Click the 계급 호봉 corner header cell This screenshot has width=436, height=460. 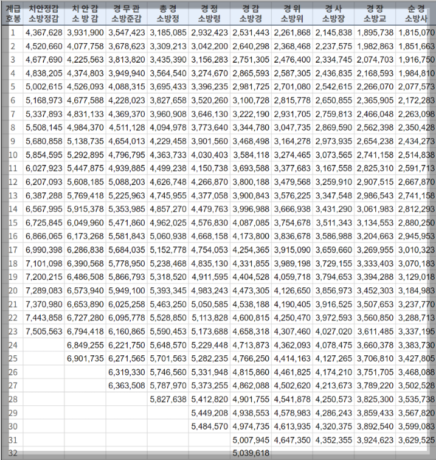pyautogui.click(x=13, y=14)
